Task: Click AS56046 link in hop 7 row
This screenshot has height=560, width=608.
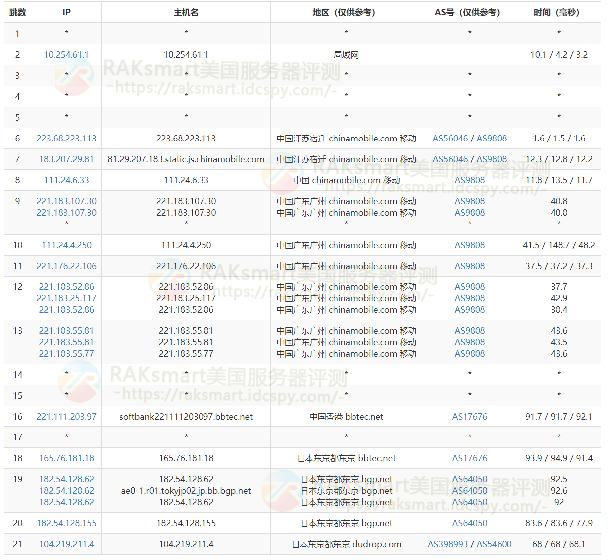Action: 450,159
